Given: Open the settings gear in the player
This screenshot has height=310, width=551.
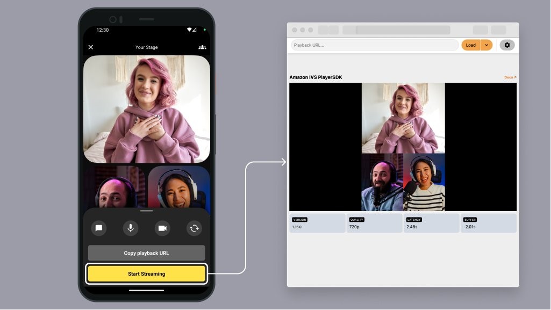Looking at the screenshot, I should coord(507,45).
